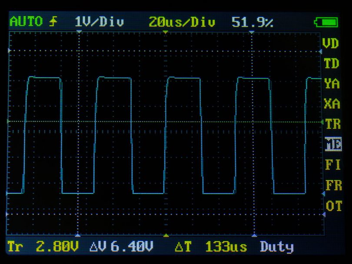Open the TR trigger setting
This screenshot has width=352, height=264.
333,124
